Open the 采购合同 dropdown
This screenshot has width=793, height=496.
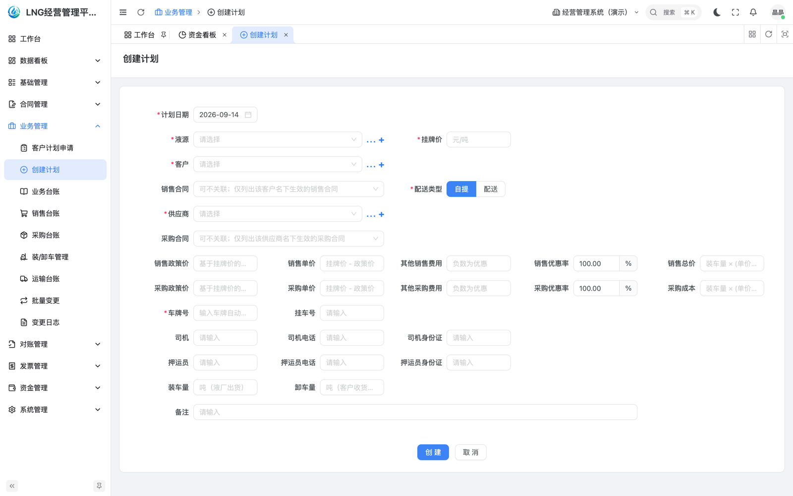[x=288, y=239]
